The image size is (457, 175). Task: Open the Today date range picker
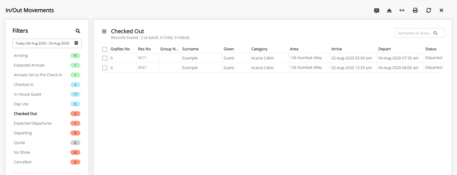click(47, 43)
